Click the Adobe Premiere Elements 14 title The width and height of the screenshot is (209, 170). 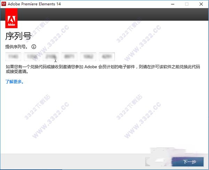34,4
